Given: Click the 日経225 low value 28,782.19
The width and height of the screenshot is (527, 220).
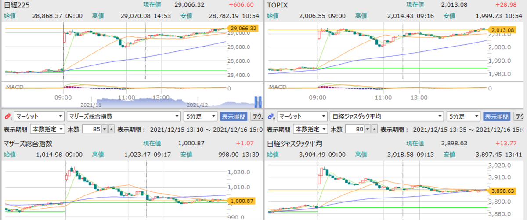Looking at the screenshot, I should pyautogui.click(x=225, y=15).
